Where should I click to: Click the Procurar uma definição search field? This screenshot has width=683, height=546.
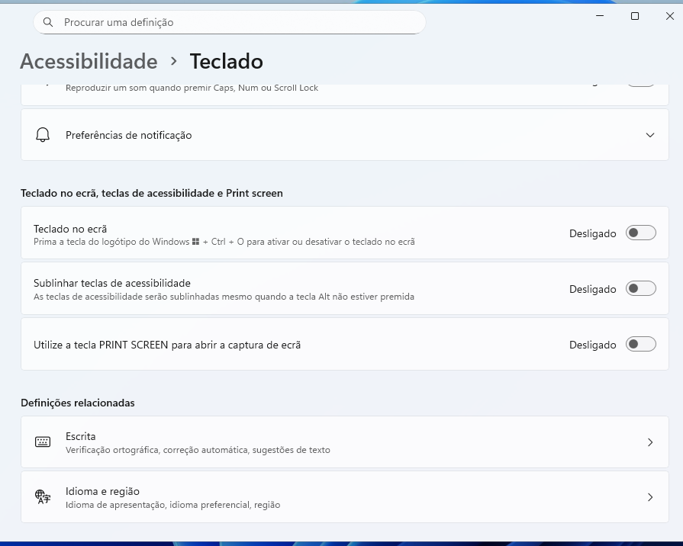tap(229, 22)
